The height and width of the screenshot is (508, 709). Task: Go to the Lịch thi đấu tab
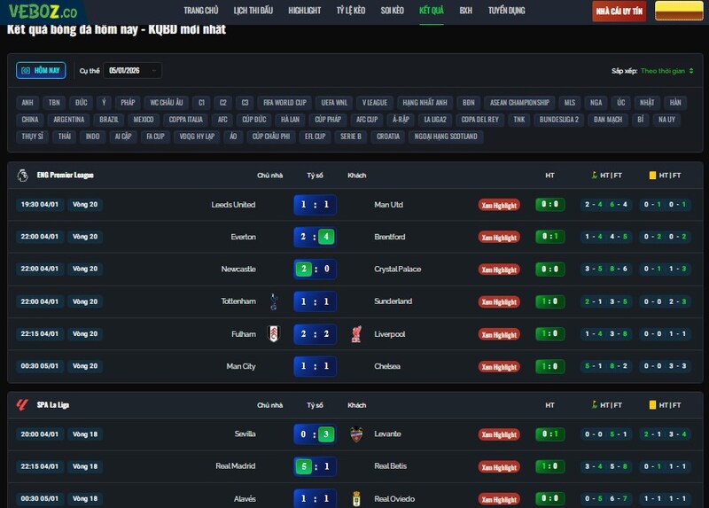pos(253,11)
